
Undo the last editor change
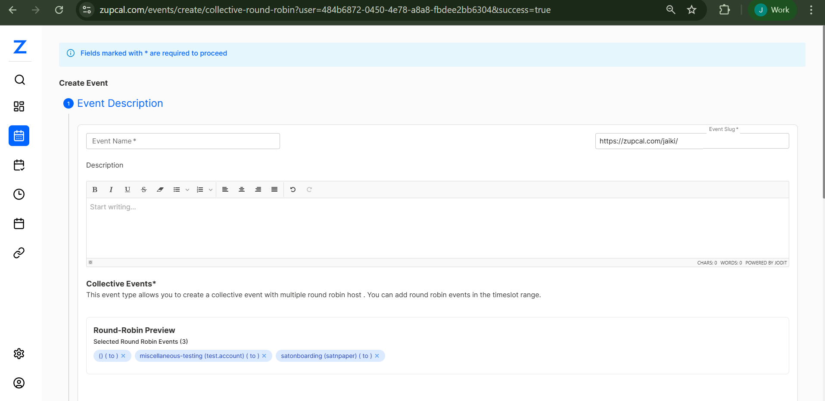[x=293, y=190]
